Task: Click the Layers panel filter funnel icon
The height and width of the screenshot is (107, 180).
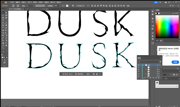Action: pos(160,62)
